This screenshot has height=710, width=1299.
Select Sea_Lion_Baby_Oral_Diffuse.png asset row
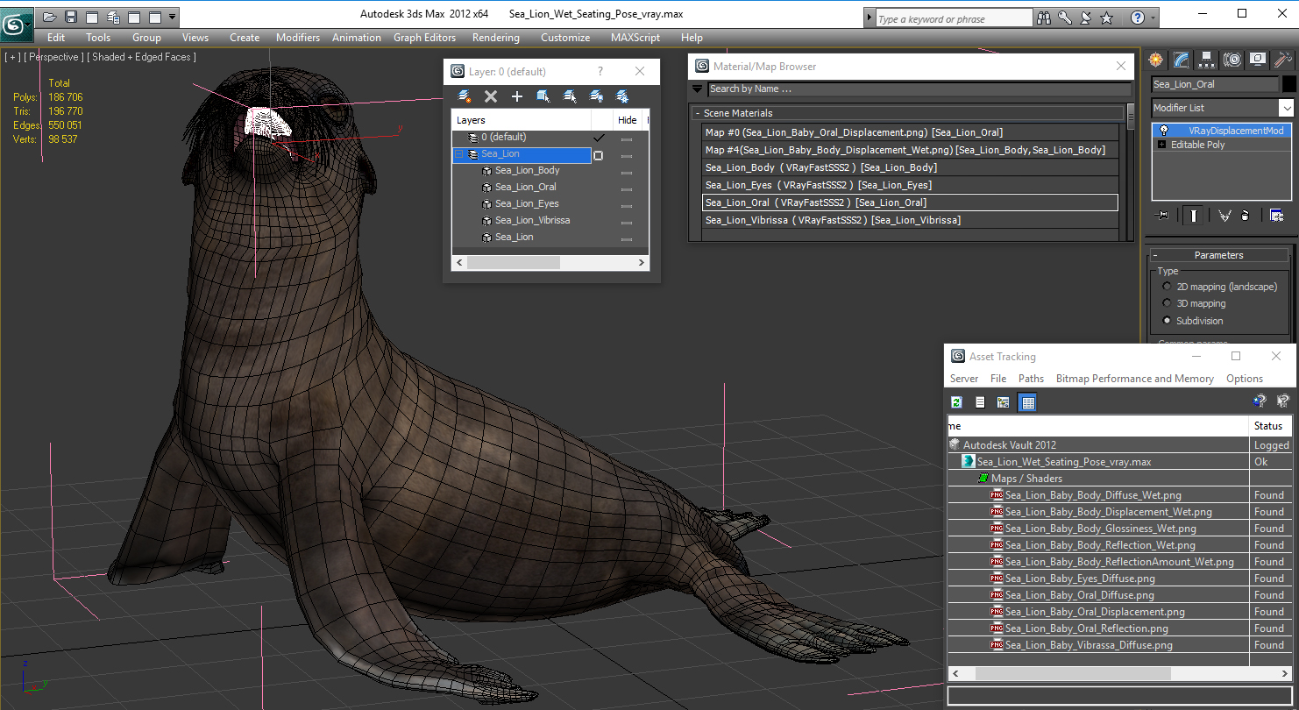point(1079,595)
